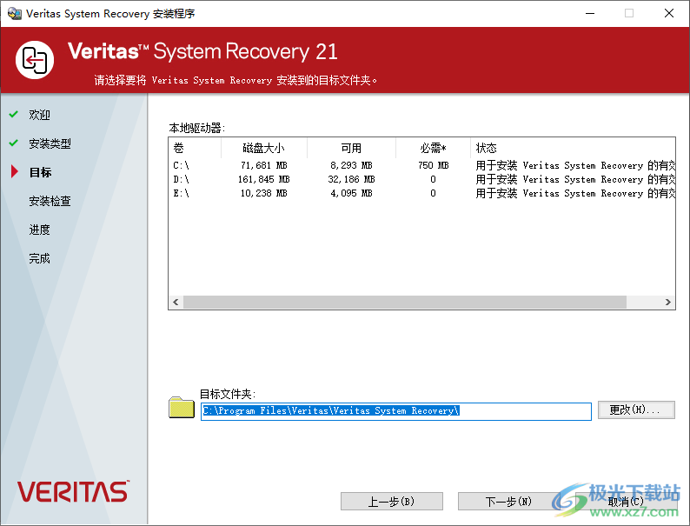Screen dimensions: 690x526
Task: Click the Veritas installer title bar icon
Action: (x=15, y=13)
